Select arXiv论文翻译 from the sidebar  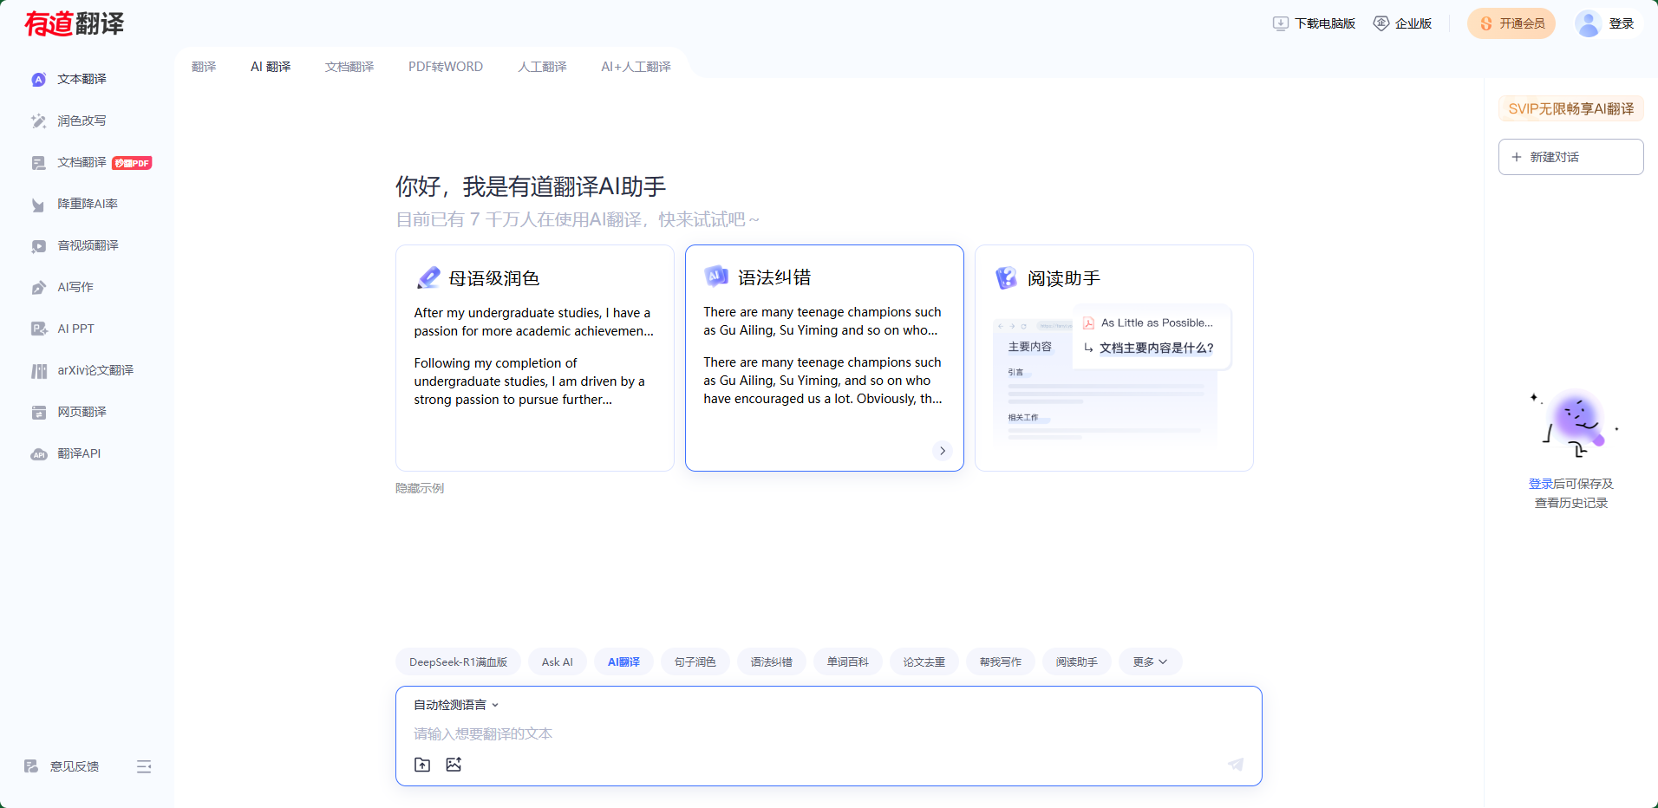(95, 370)
